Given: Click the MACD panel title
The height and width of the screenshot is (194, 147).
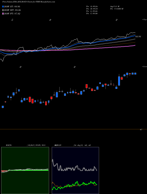Looking at the screenshot, I should point(9,145).
